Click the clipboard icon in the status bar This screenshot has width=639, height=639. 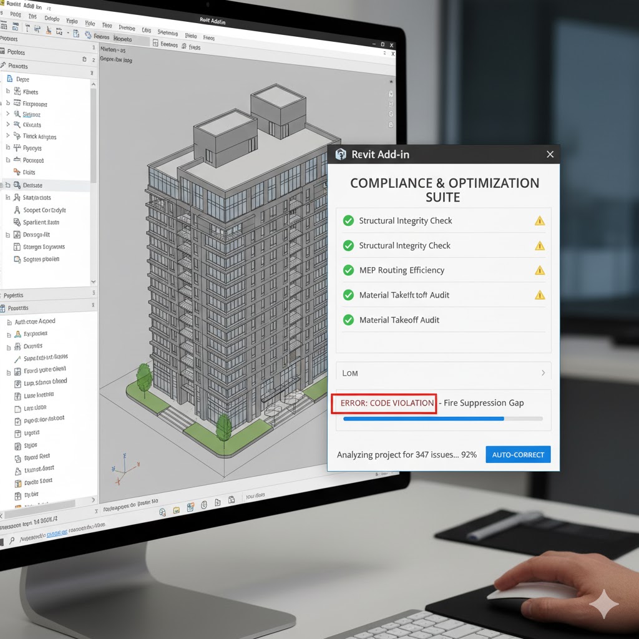click(232, 500)
